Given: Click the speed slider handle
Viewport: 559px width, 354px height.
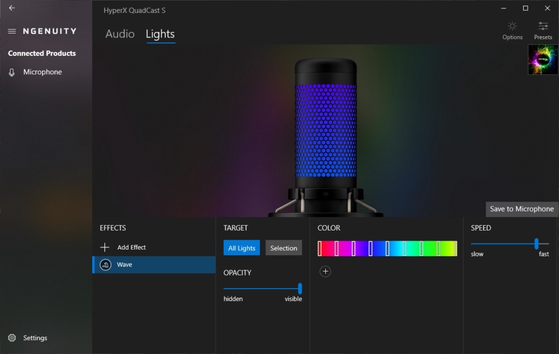Looking at the screenshot, I should pos(536,243).
